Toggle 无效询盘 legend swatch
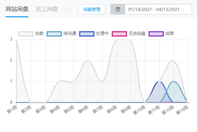Viewport: 198px width, 132px height. (119, 34)
